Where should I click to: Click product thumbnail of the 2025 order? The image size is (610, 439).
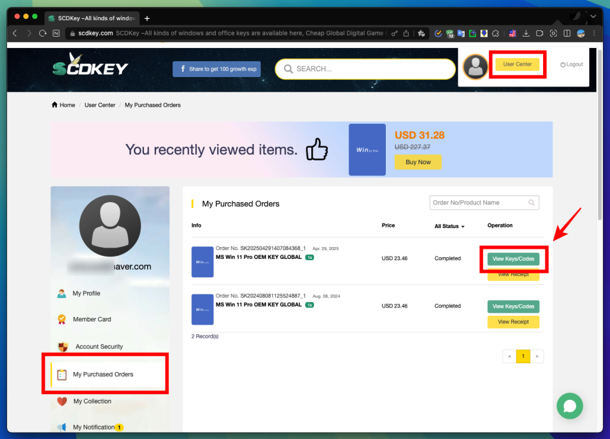point(202,262)
